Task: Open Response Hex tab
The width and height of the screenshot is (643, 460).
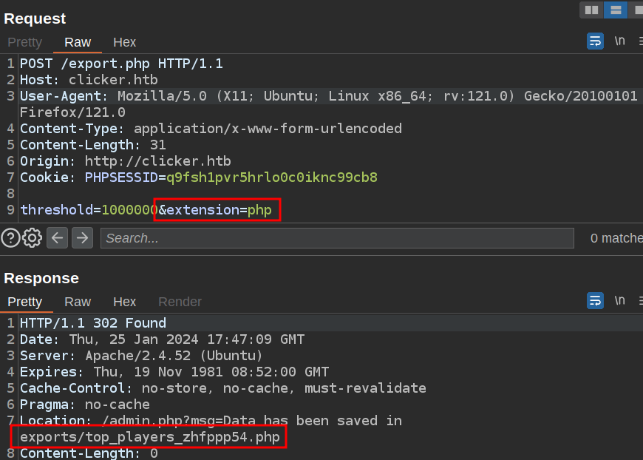Action: [124, 302]
